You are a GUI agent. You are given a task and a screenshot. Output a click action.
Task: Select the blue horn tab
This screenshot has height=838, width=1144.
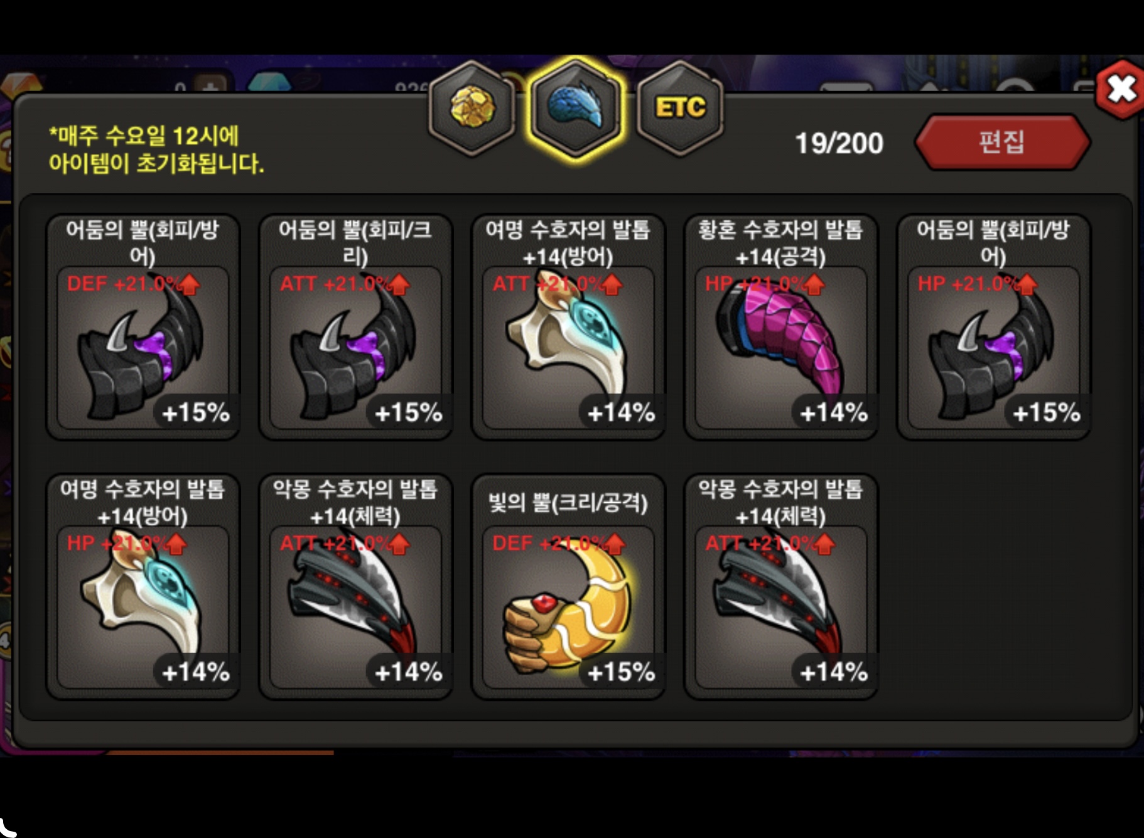pos(576,108)
